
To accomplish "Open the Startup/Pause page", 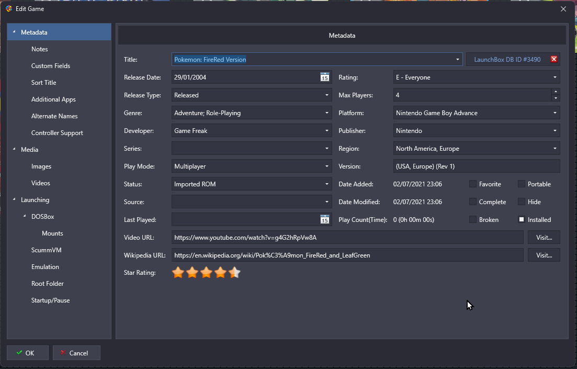I will point(50,300).
